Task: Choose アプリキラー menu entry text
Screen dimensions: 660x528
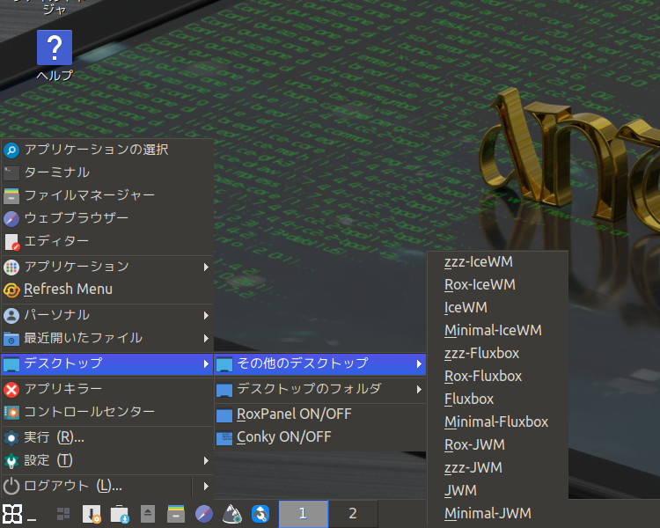Action: pyautogui.click(x=63, y=390)
